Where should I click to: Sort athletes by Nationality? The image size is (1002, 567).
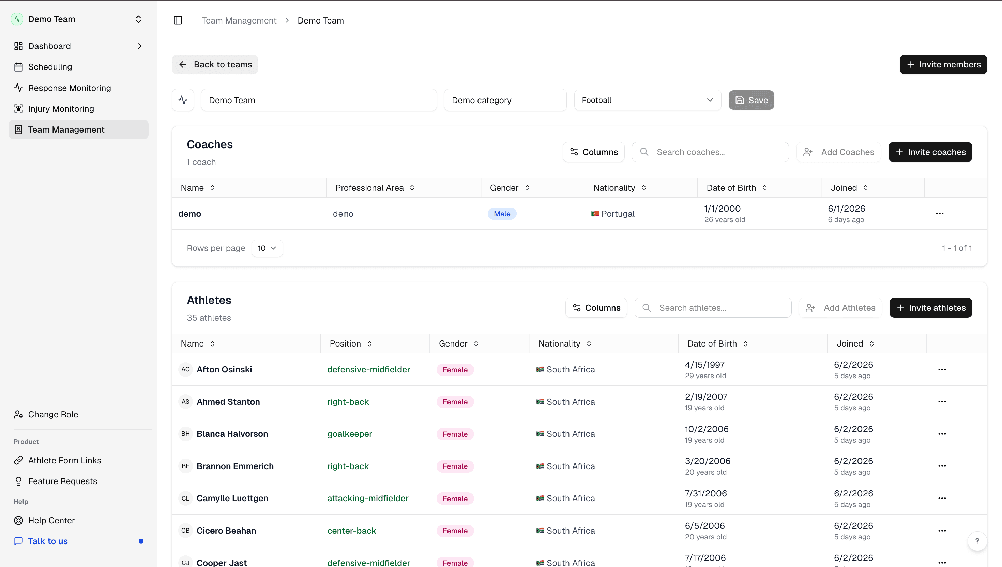565,343
